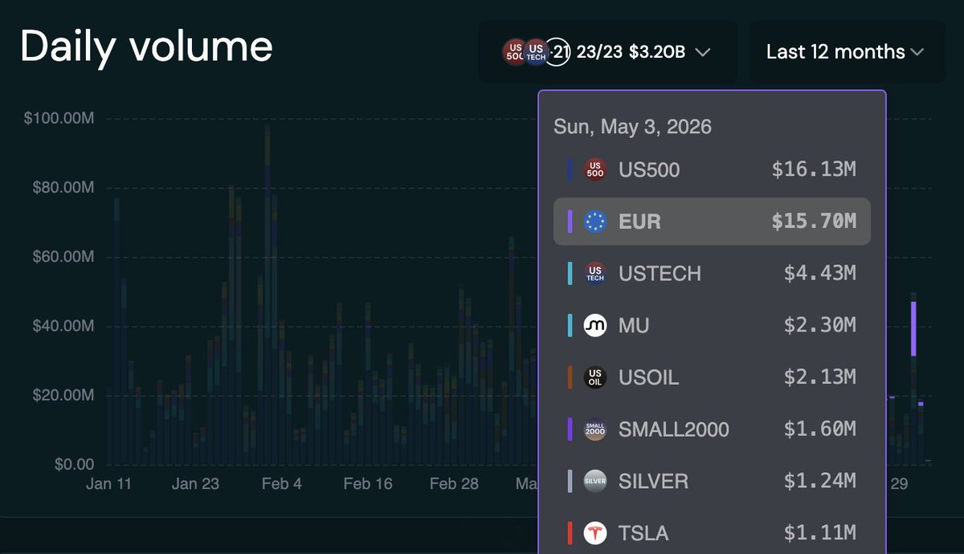Click the USTECH icon in tooltip list
The width and height of the screenshot is (964, 554).
pos(595,273)
